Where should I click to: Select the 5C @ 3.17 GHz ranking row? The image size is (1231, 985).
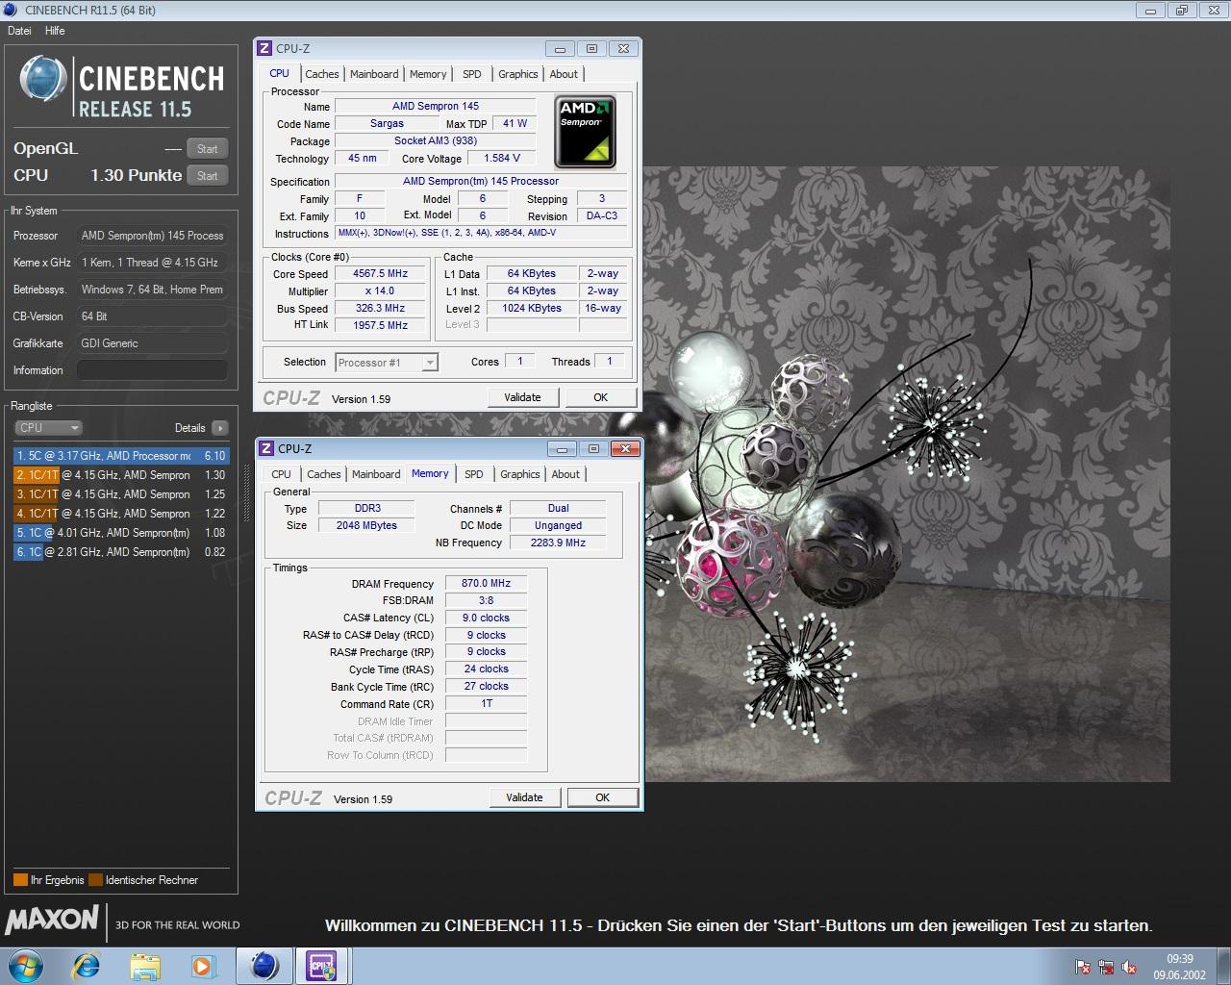[x=121, y=456]
